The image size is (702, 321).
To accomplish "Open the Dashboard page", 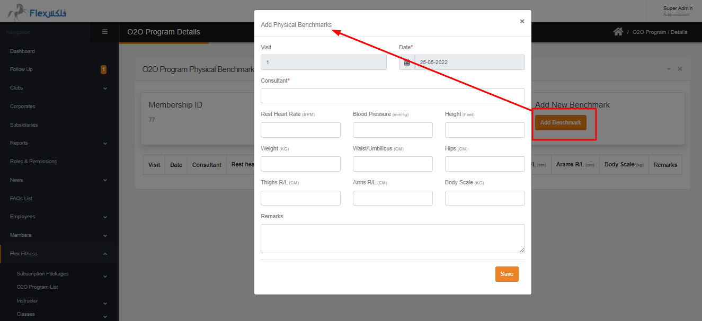I will (x=22, y=51).
